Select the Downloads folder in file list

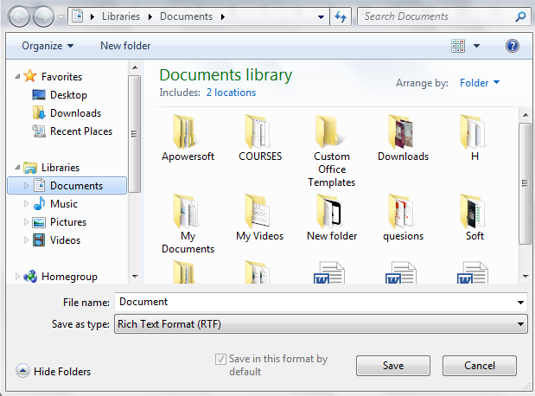(x=403, y=138)
